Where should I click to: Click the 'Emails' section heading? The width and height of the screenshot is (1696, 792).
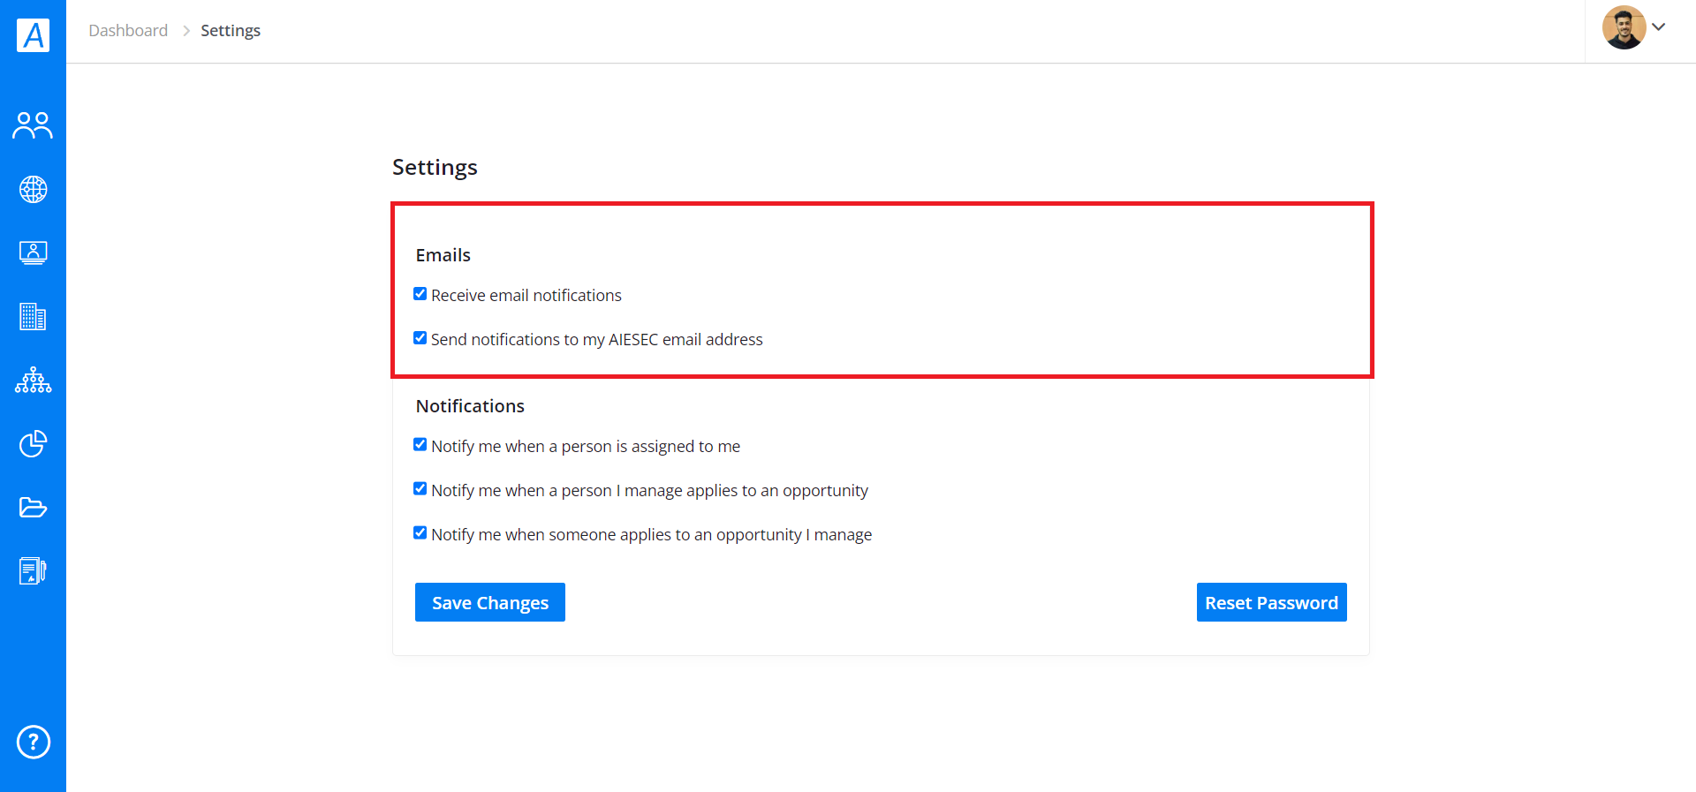click(x=443, y=255)
